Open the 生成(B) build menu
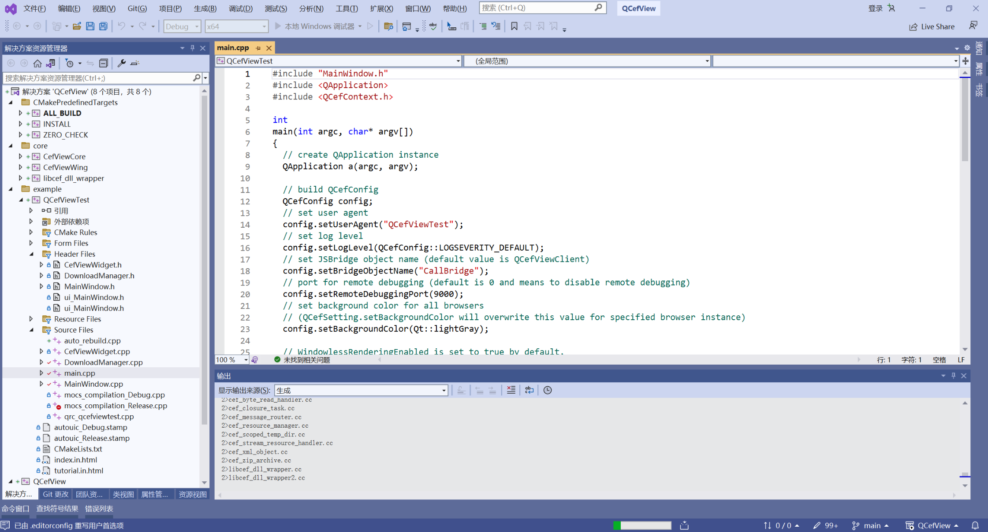The width and height of the screenshot is (988, 532). (205, 8)
